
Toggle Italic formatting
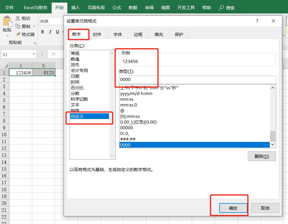point(50,32)
